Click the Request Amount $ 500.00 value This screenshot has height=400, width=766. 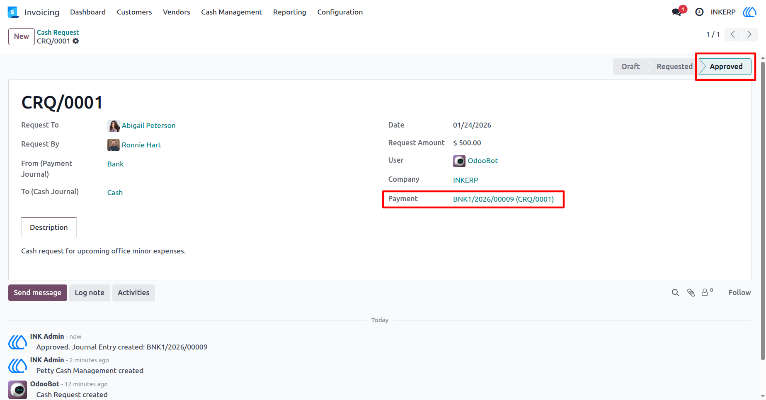point(467,143)
